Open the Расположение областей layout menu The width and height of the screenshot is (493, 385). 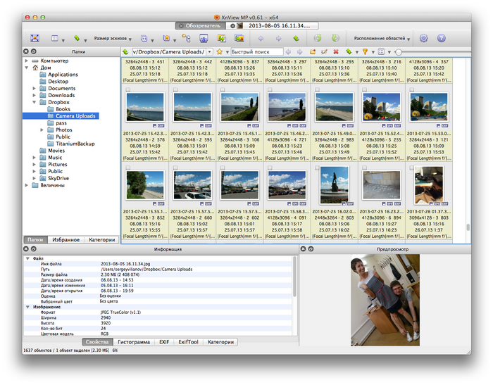coord(381,38)
